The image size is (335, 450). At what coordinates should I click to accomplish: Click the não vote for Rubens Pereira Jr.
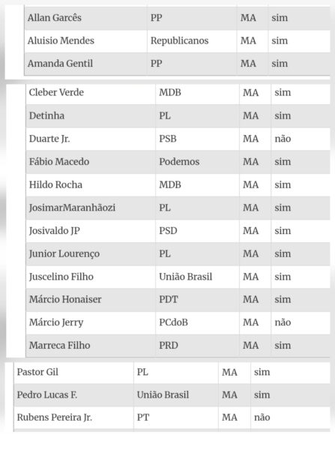click(x=262, y=417)
